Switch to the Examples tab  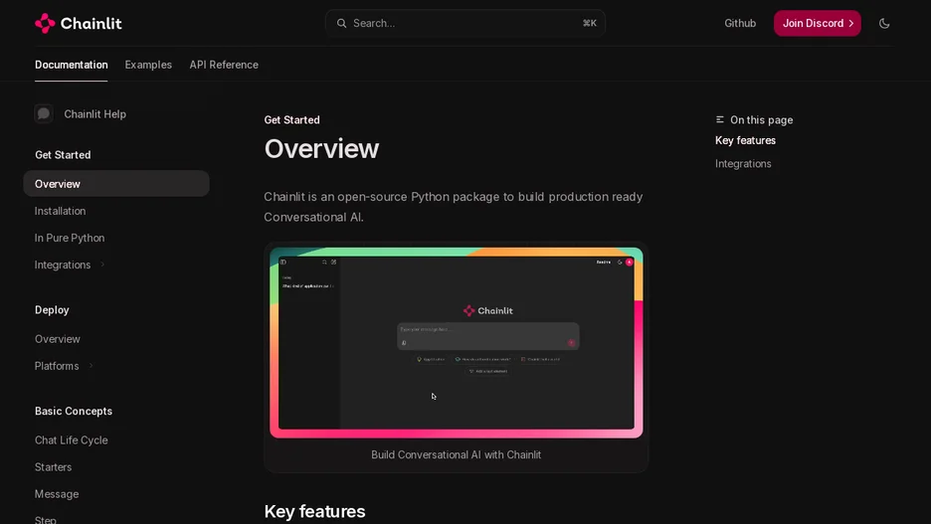click(x=148, y=65)
